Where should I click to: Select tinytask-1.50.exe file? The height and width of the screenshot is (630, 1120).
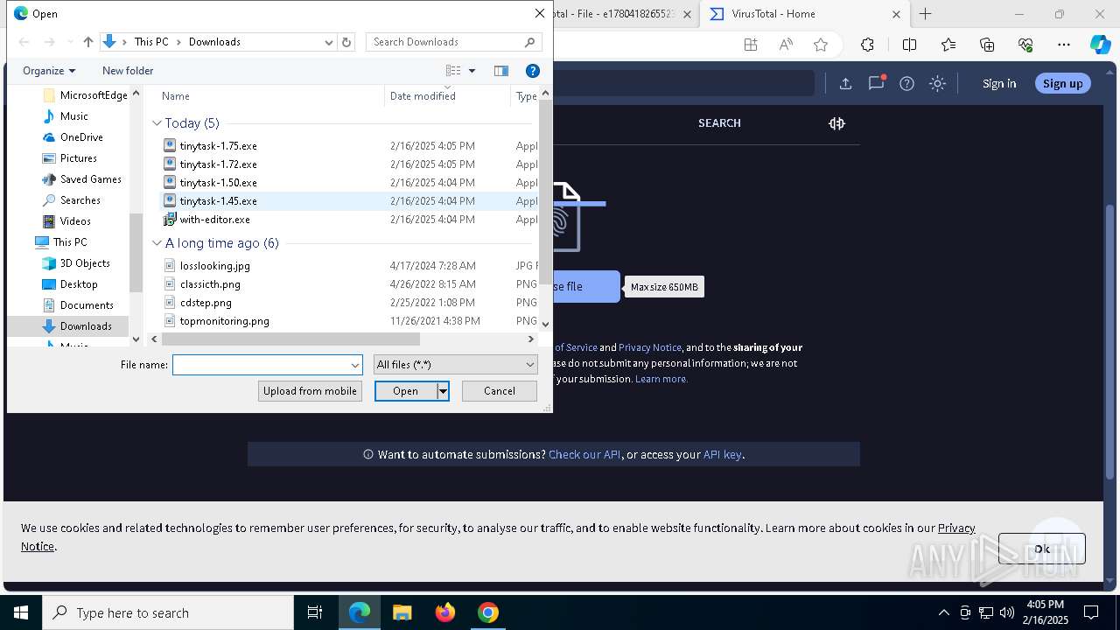click(x=218, y=183)
